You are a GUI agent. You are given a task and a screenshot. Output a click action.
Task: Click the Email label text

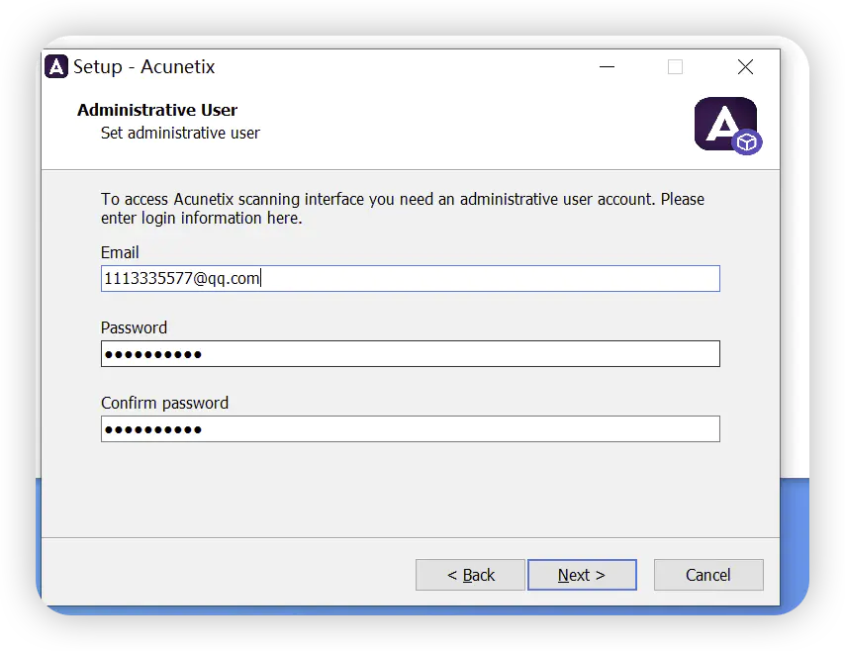[x=120, y=253]
